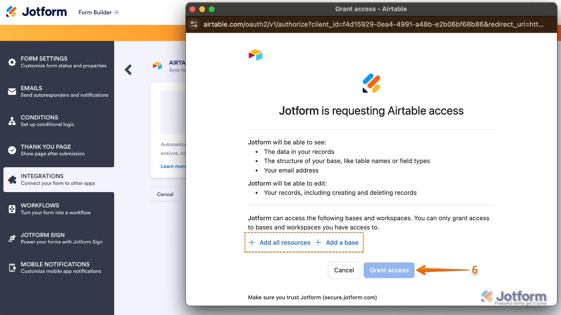Collapse the Airtable integration panel
561x315 pixels.
[x=128, y=70]
